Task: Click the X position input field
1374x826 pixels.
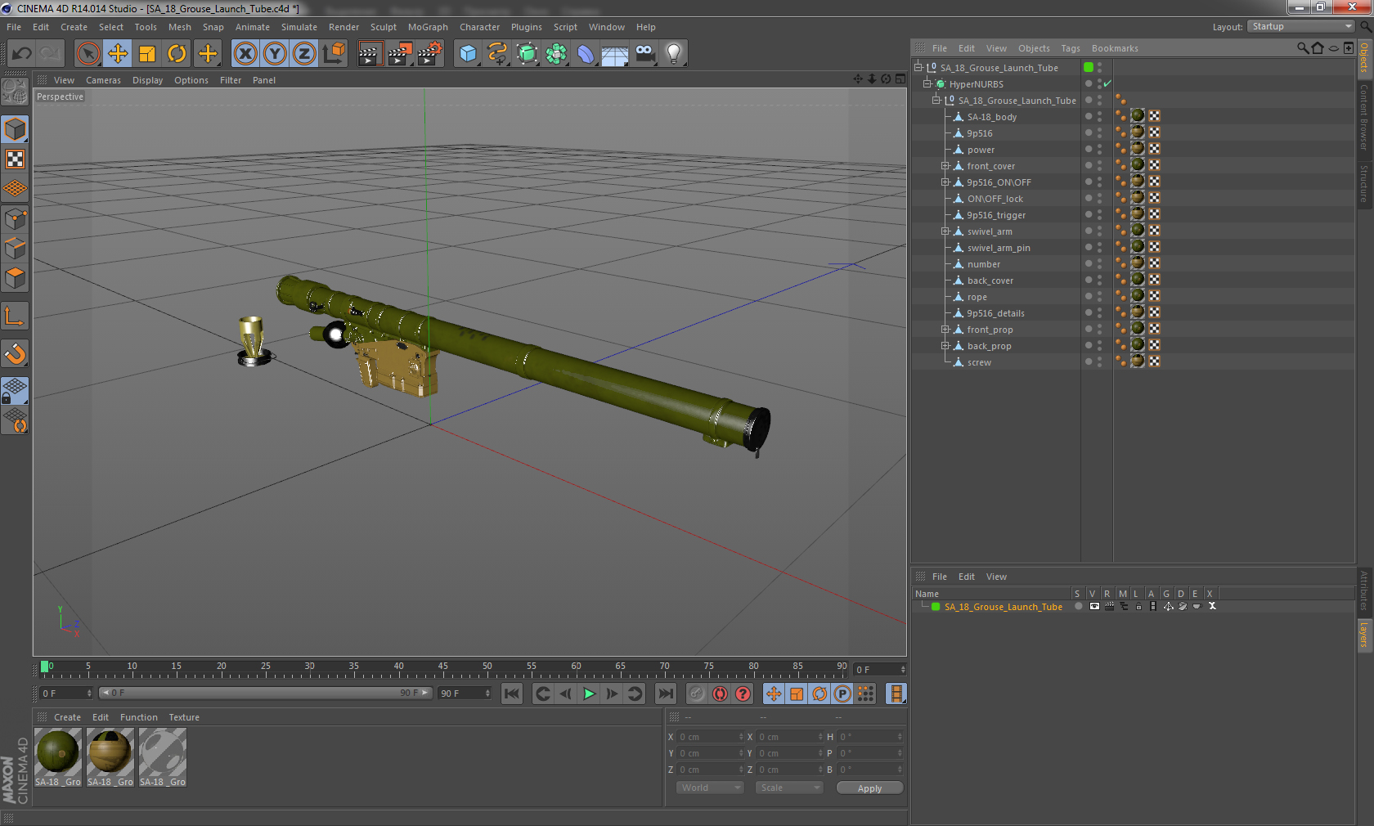Action: click(x=710, y=737)
